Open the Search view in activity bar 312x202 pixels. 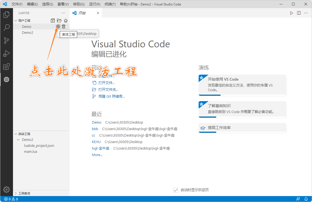point(6,27)
